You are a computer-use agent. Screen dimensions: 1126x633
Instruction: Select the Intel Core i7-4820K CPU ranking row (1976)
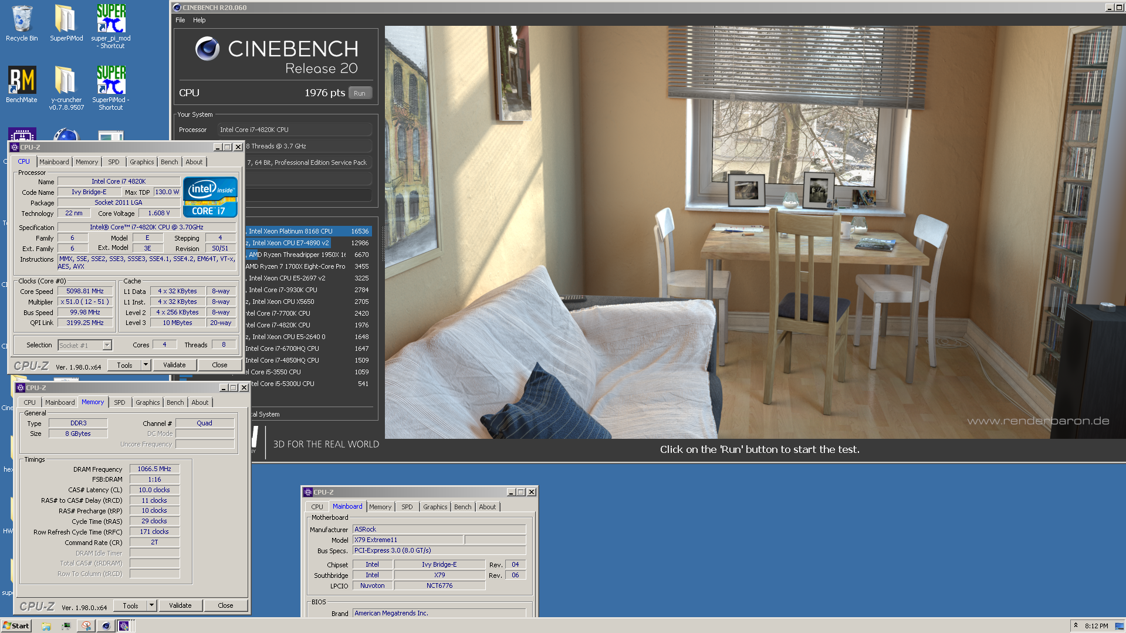point(307,325)
